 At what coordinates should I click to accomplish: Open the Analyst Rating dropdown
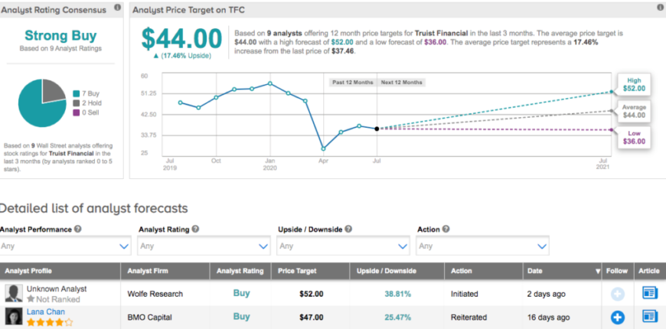(x=204, y=246)
